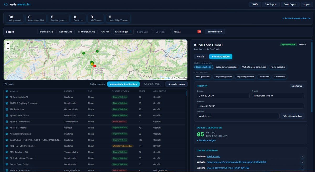The height and width of the screenshot is (172, 315).
Task: Zoom in on the map
Action: pyautogui.click(x=8, y=44)
